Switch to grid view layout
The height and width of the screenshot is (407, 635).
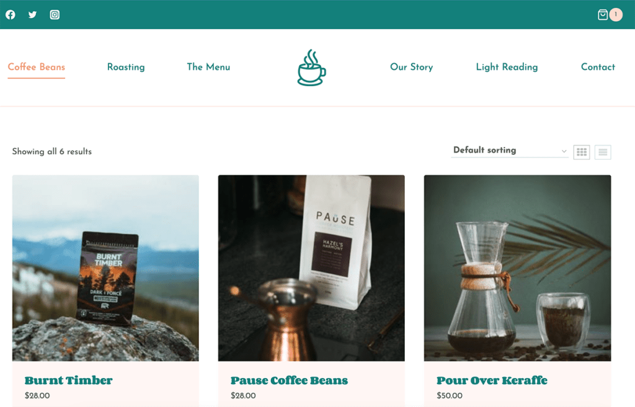click(x=582, y=152)
